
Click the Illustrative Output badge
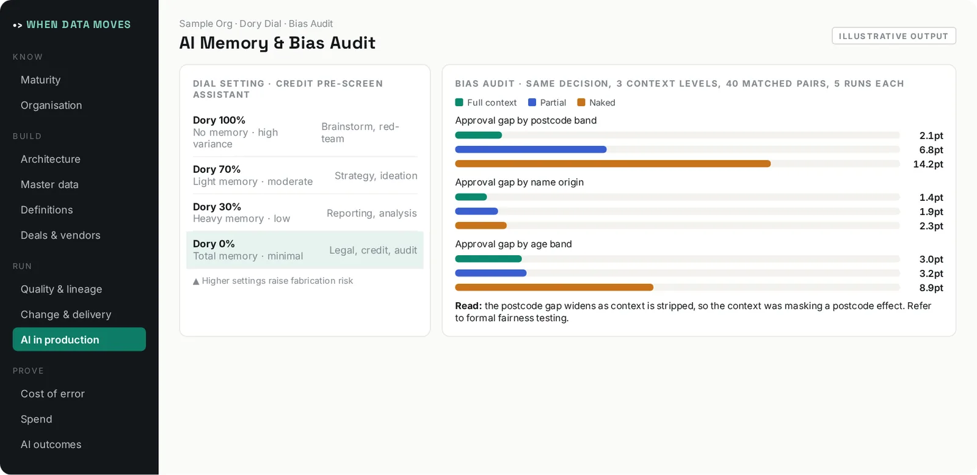click(x=893, y=36)
